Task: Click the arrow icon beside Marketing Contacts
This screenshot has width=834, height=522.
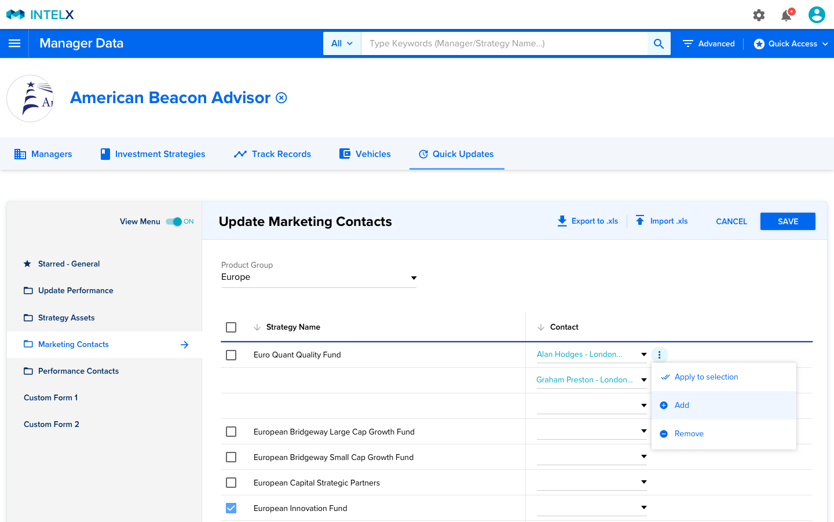Action: tap(185, 345)
